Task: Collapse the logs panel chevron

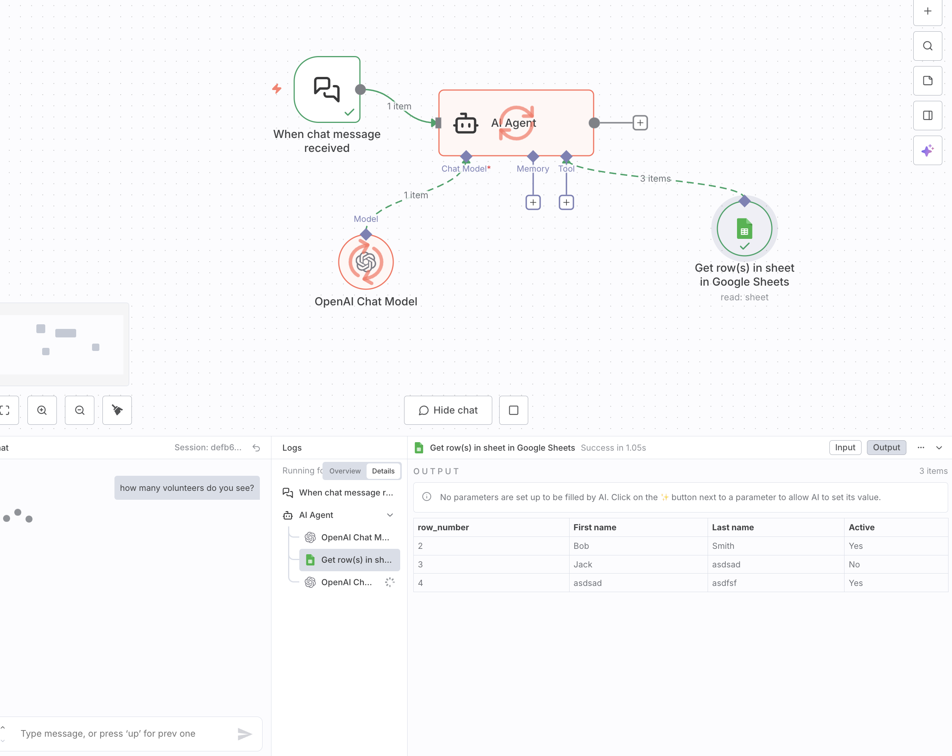Action: pos(939,448)
